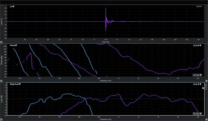Open the Magnitude graph type dropdown
Image resolution: width=208 pixels, height=121 pixels.
15,84
